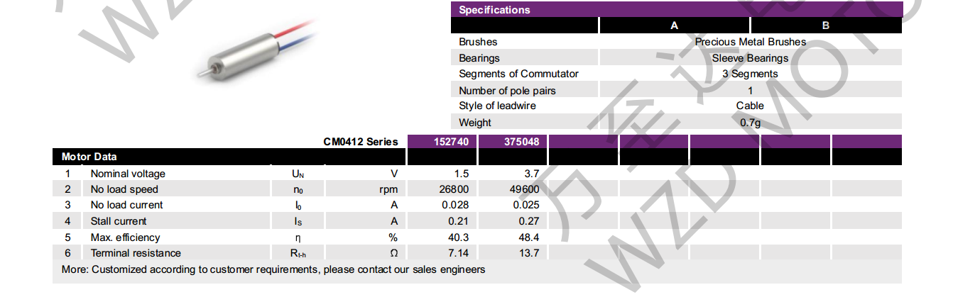Select the Stall current row label
This screenshot has height=297, width=953.
tap(119, 221)
